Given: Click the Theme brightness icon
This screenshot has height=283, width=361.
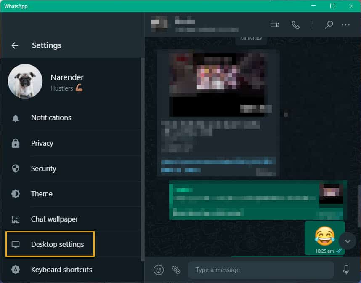Looking at the screenshot, I should coord(16,194).
